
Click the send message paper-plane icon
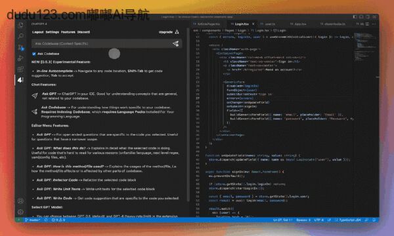click(x=175, y=44)
